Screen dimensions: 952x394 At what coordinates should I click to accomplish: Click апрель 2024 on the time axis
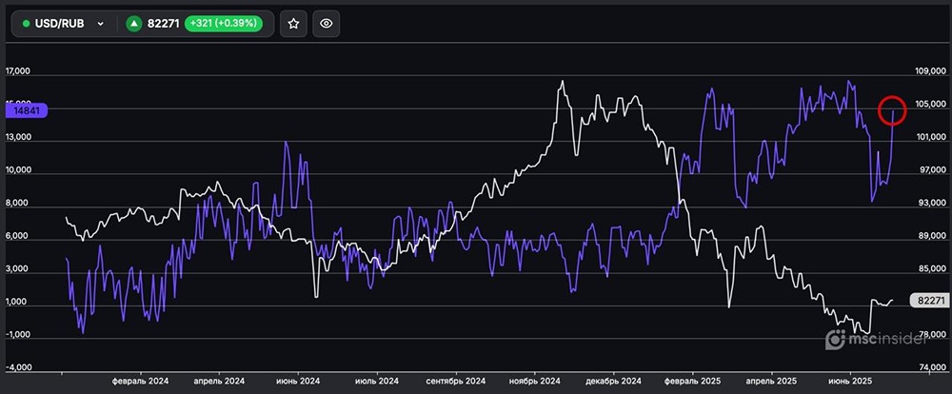[x=218, y=381]
